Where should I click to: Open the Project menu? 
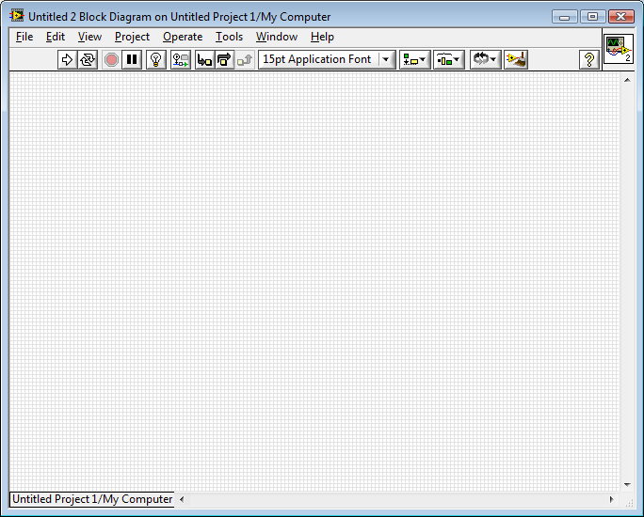coord(132,37)
